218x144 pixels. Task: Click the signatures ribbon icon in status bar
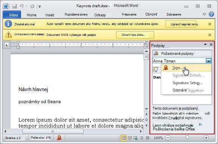59,138
